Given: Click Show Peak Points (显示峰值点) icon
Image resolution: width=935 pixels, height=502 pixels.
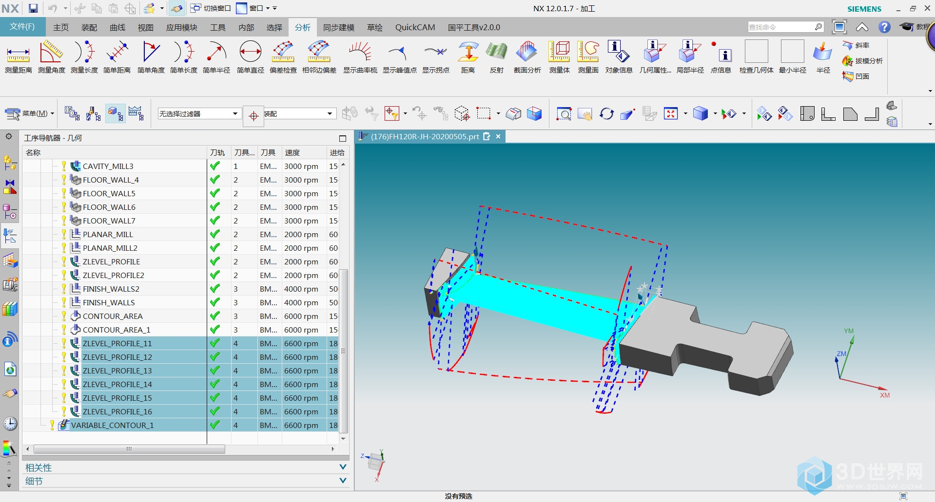Looking at the screenshot, I should 400,57.
